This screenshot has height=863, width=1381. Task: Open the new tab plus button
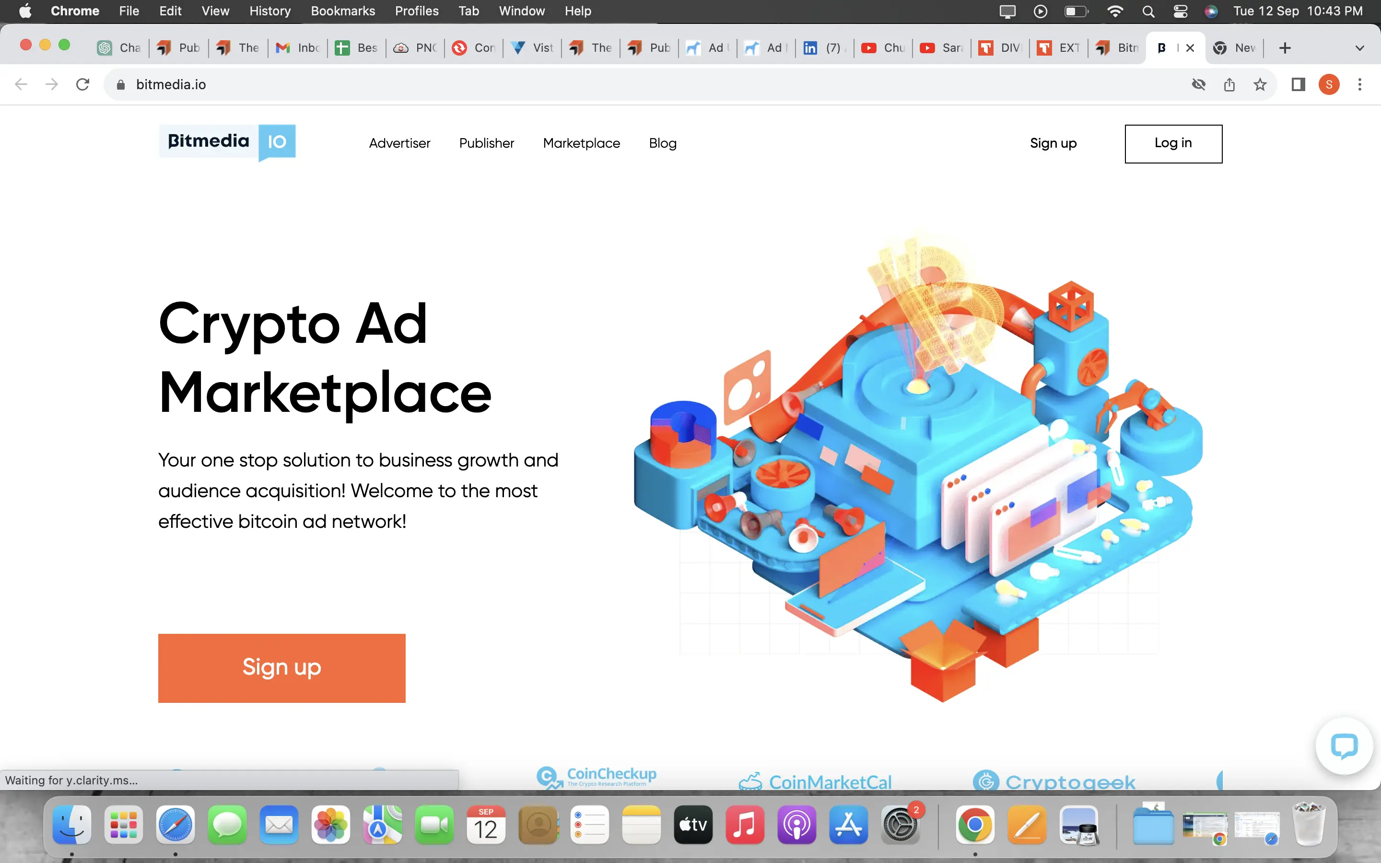pos(1285,48)
